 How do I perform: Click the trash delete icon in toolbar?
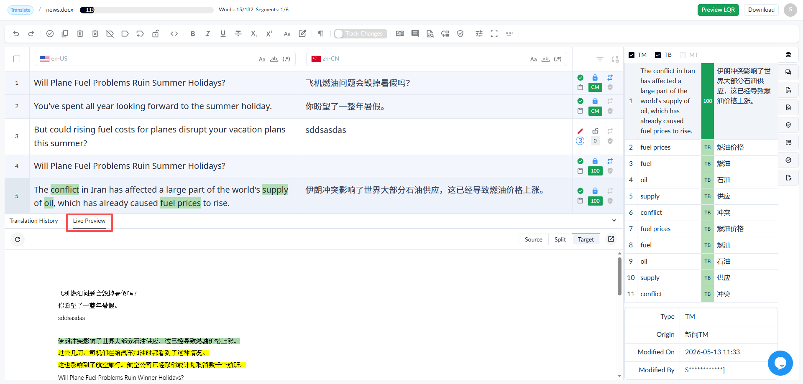(80, 34)
